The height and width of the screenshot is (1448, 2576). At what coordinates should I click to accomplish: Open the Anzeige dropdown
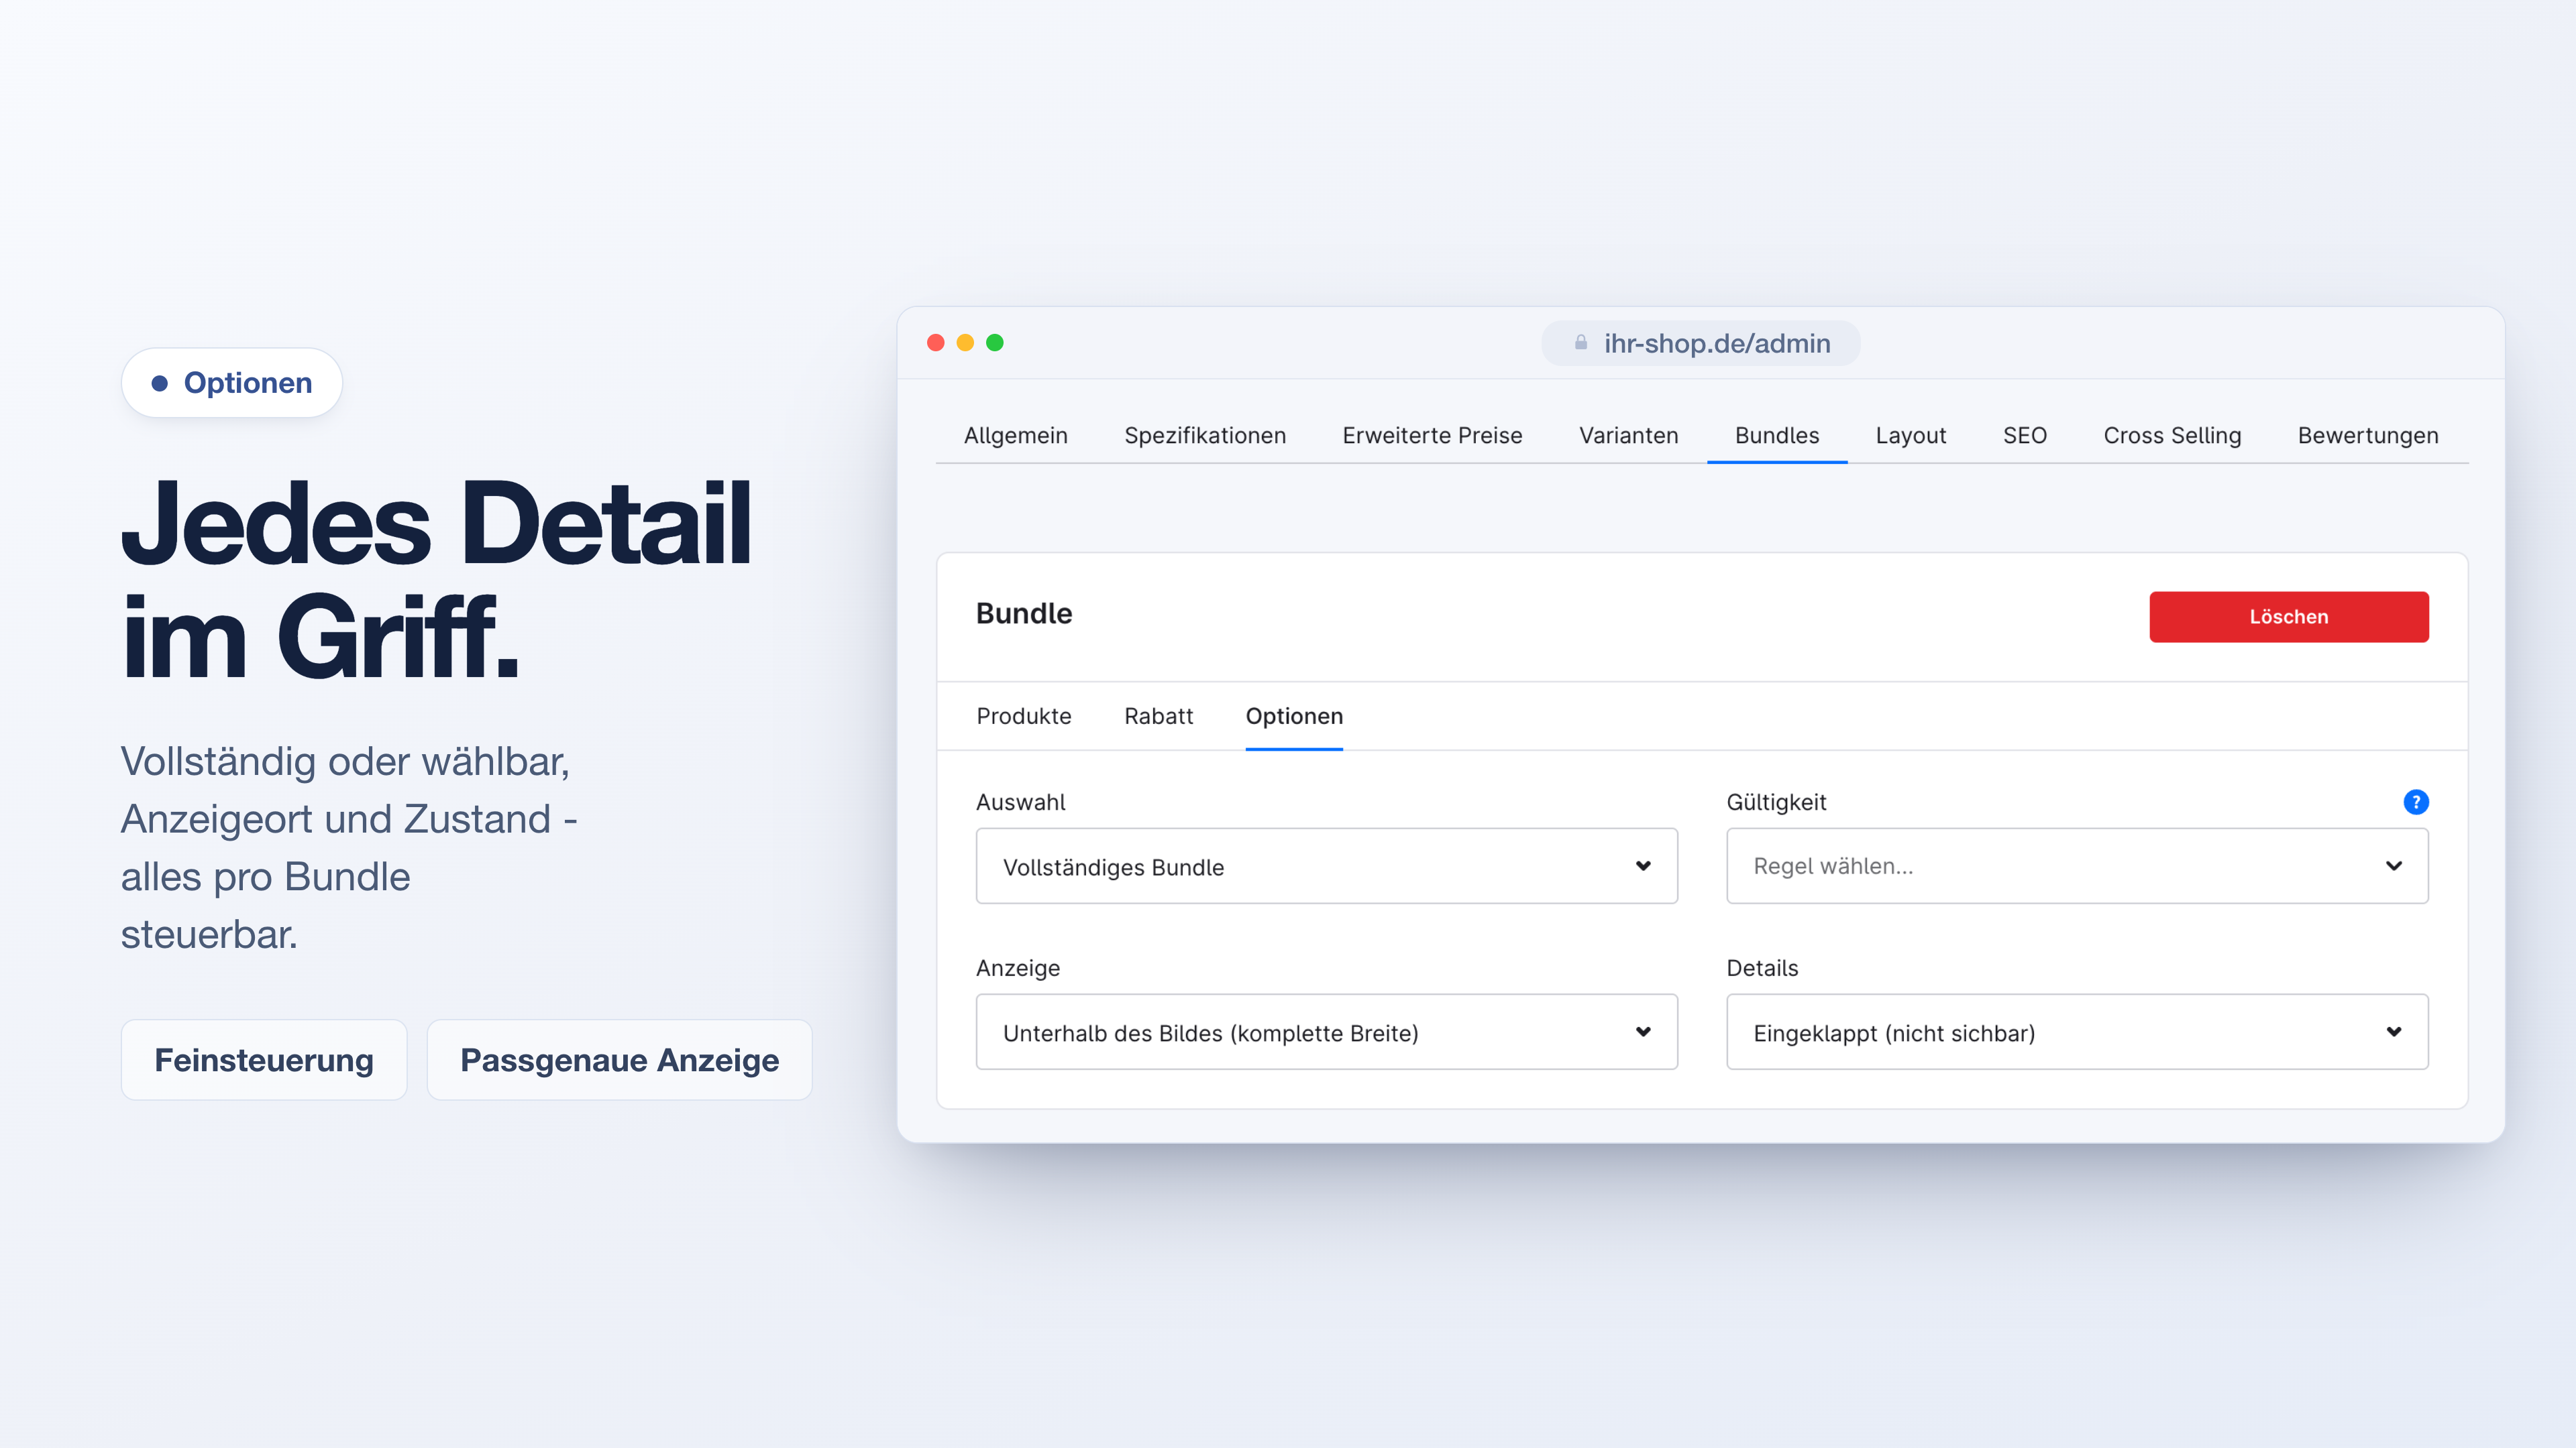click(1326, 1031)
